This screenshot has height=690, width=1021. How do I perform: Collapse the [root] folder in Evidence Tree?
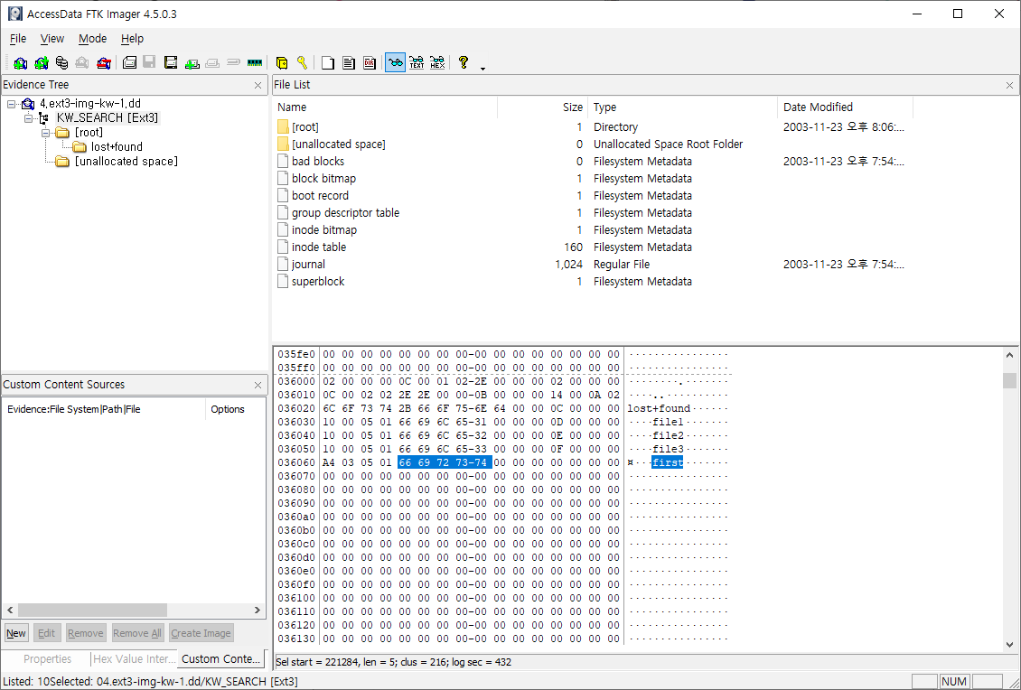point(45,133)
